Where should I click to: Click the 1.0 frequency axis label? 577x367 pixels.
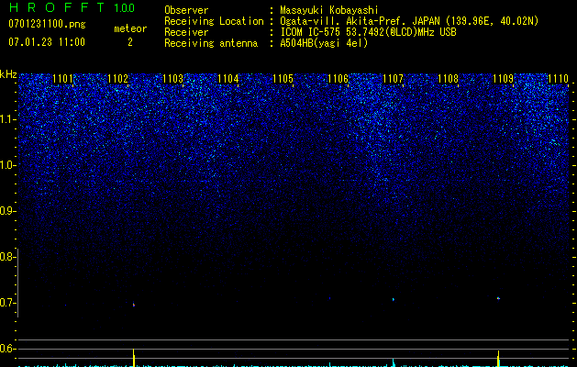6,165
